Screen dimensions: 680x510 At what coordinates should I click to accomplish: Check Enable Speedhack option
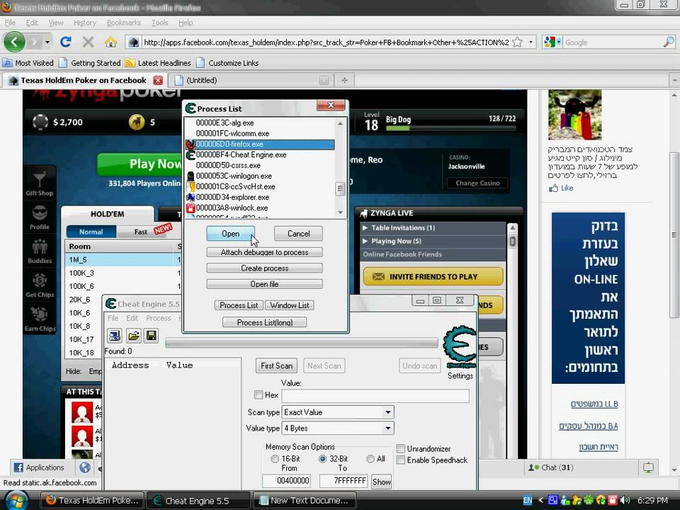(401, 460)
